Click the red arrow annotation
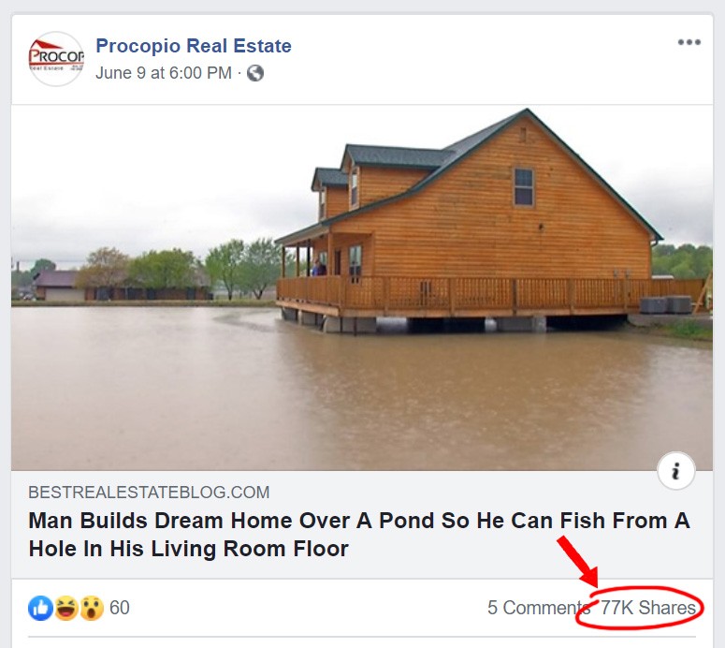 point(578,562)
